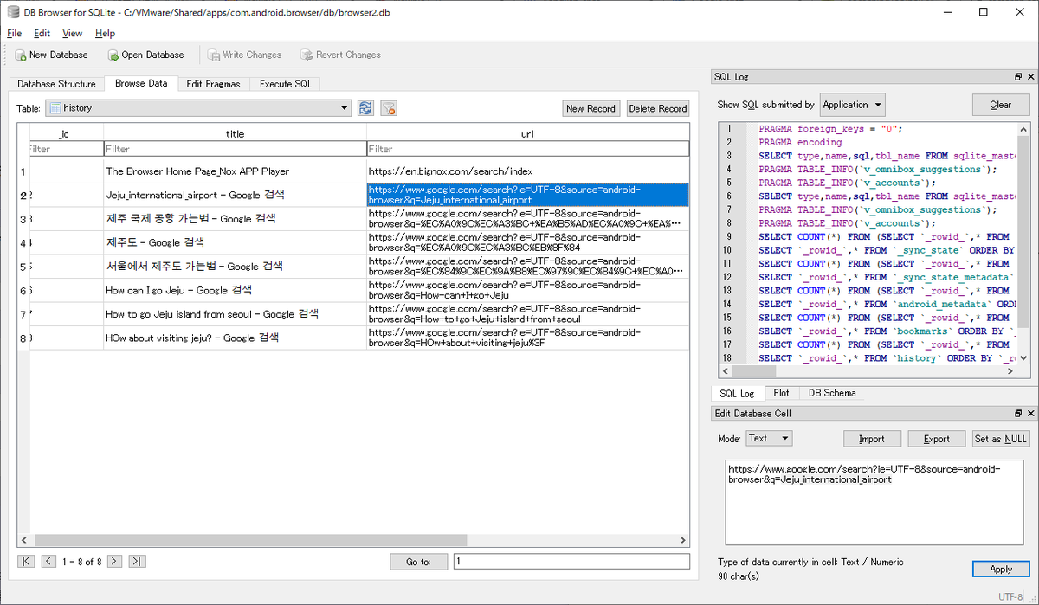Switch to the DB Schema tab

831,393
